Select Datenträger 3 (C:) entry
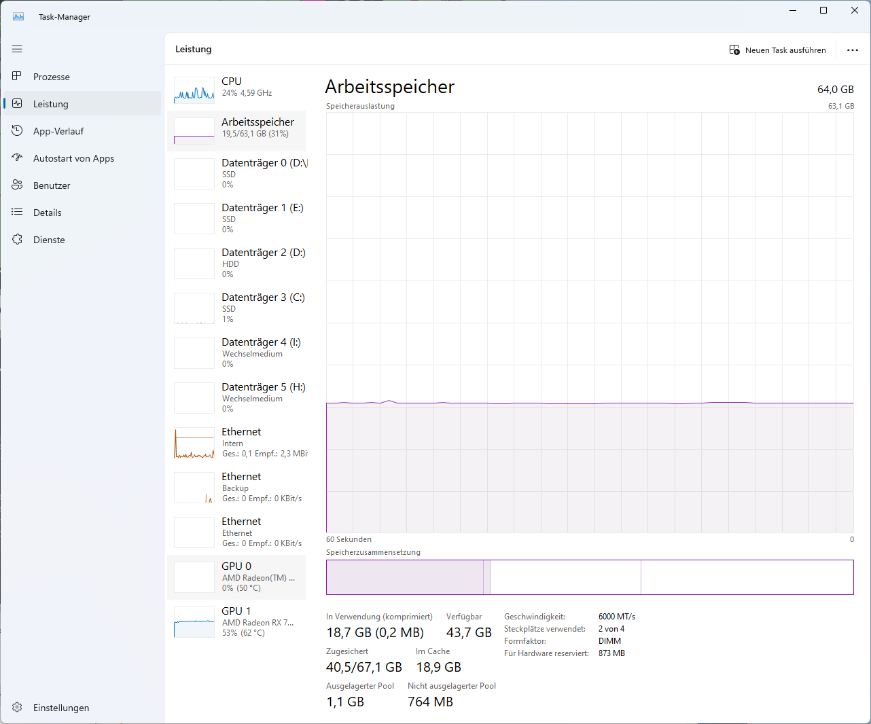The image size is (871, 724). click(236, 308)
